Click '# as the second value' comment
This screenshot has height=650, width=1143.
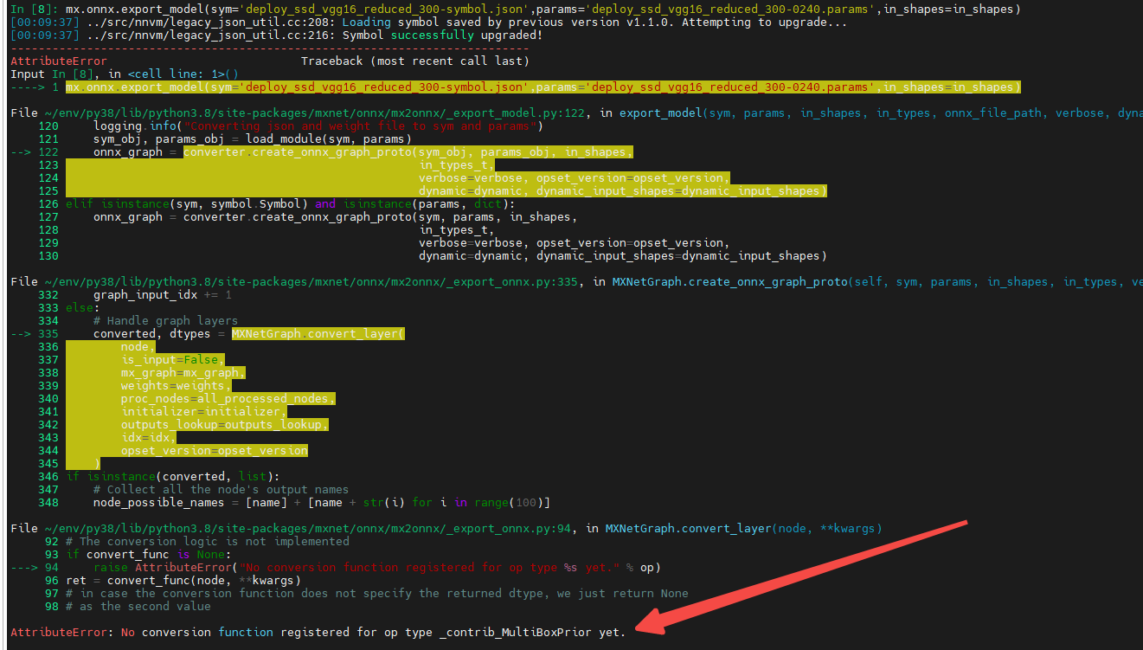click(x=138, y=606)
